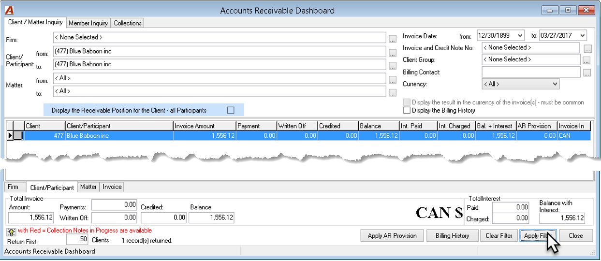Select the Blue Baboon inc row cell

pyautogui.click(x=119, y=136)
